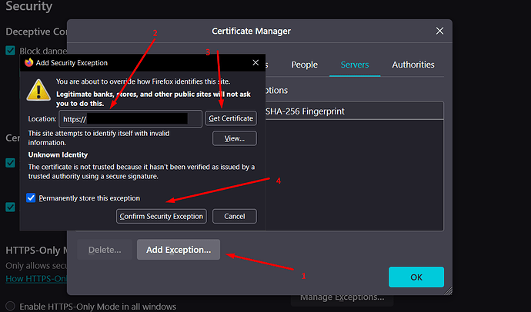Open How HTTPS-Only Mode works link
The width and height of the screenshot is (531, 312).
click(x=36, y=278)
